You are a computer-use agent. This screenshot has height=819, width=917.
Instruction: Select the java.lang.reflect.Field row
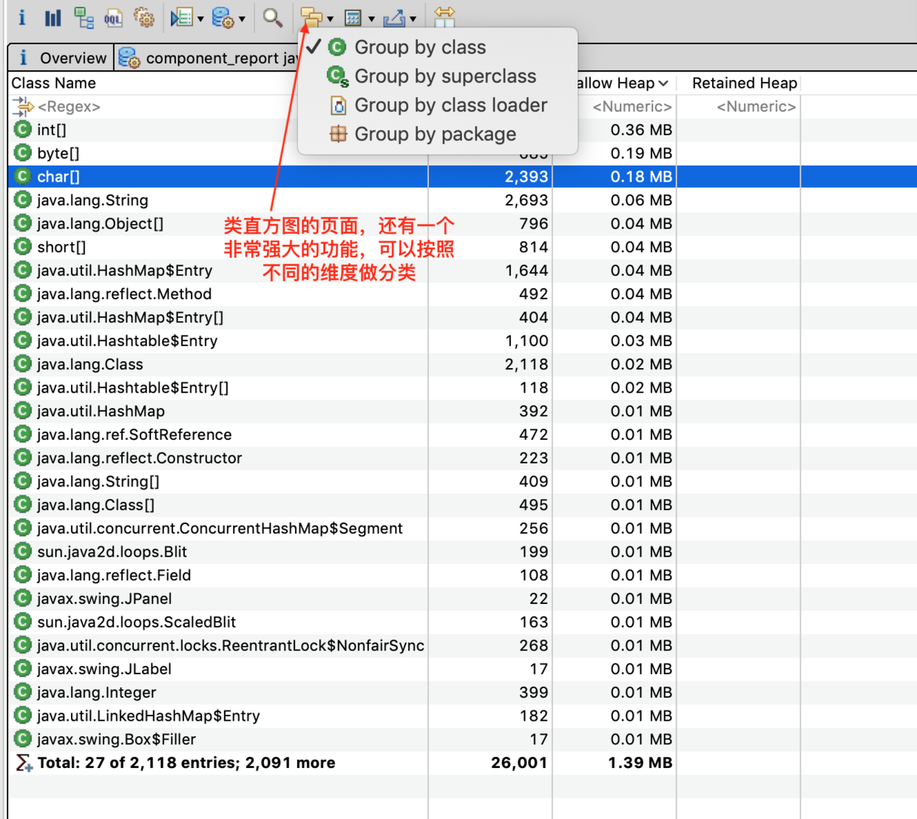tap(463, 575)
